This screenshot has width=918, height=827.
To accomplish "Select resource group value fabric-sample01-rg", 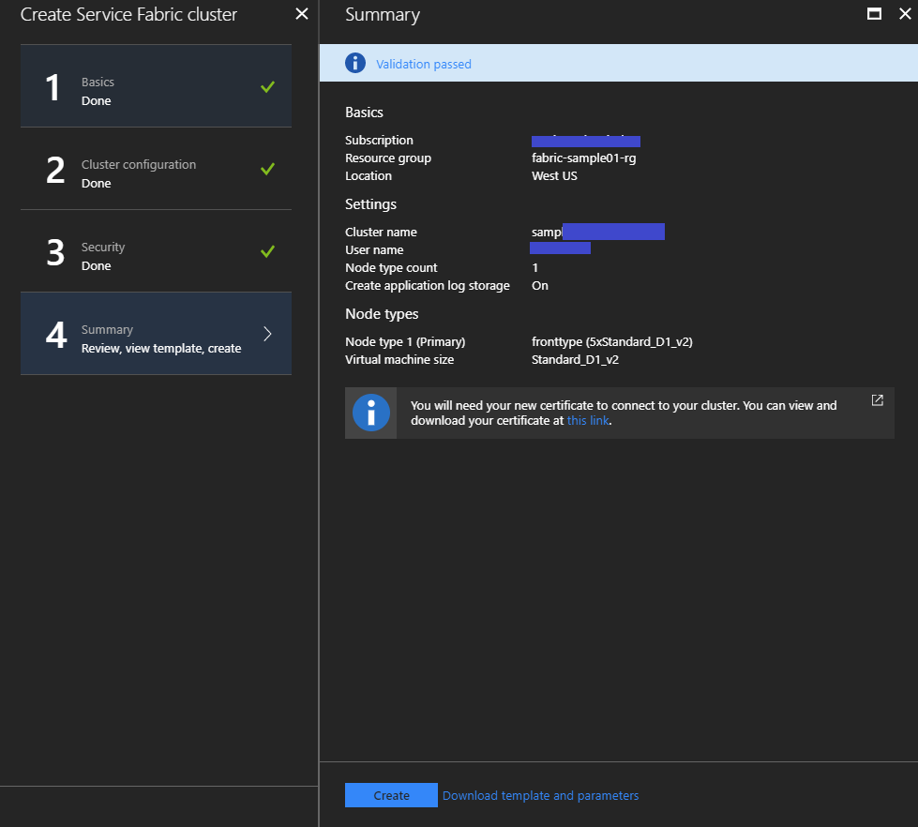I will point(583,158).
